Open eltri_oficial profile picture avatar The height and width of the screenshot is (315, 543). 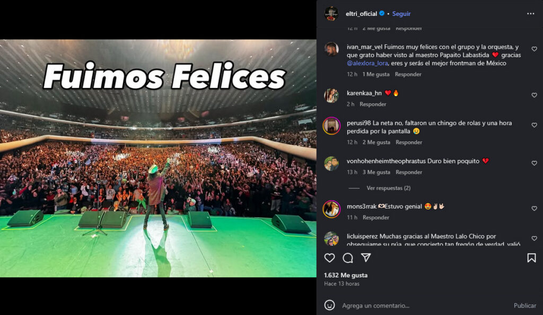331,13
